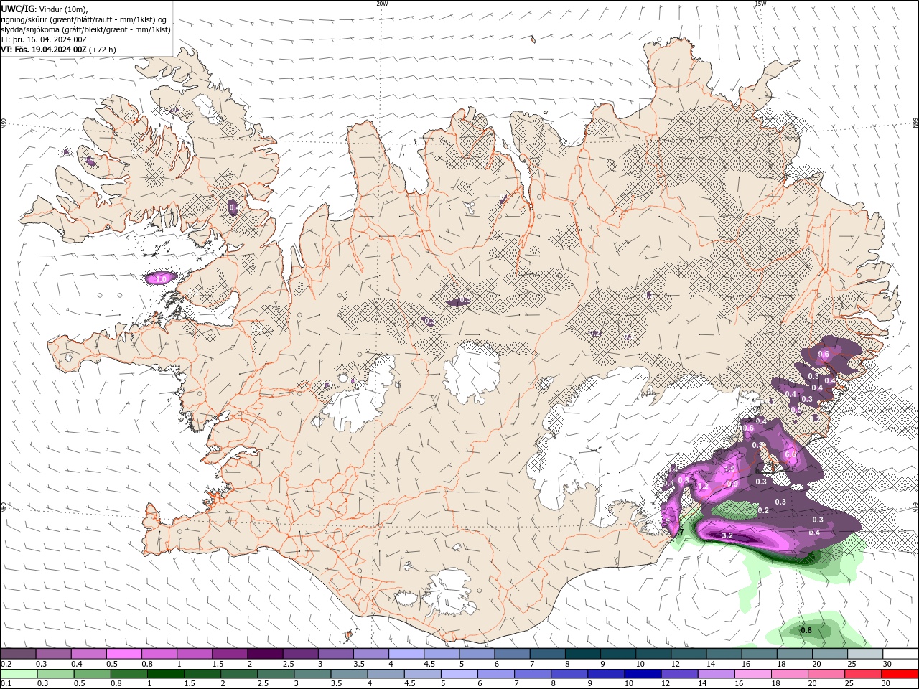
Task: Click the '1.0' value in the western bay's pink patch
Action: pyautogui.click(x=162, y=278)
